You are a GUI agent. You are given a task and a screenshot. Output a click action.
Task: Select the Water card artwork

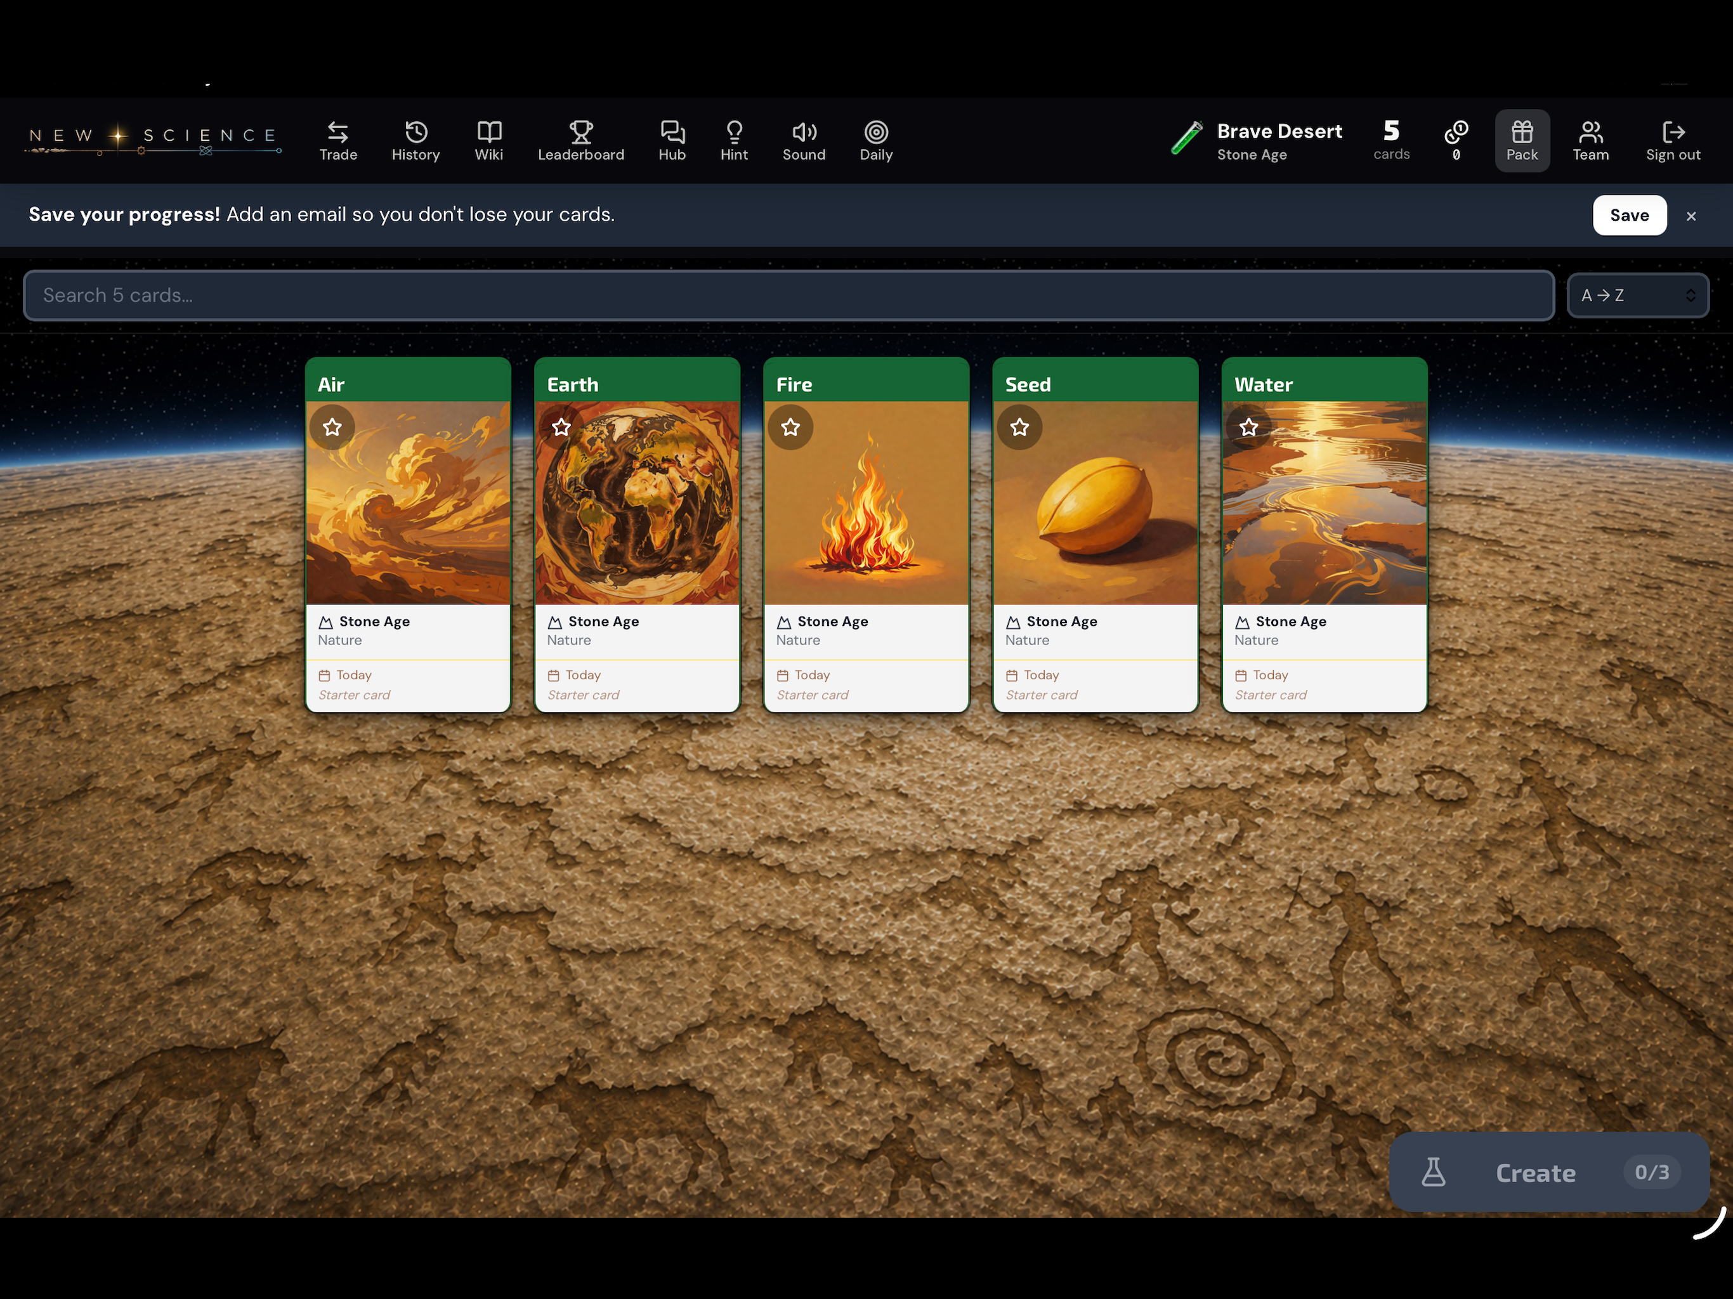(1325, 503)
